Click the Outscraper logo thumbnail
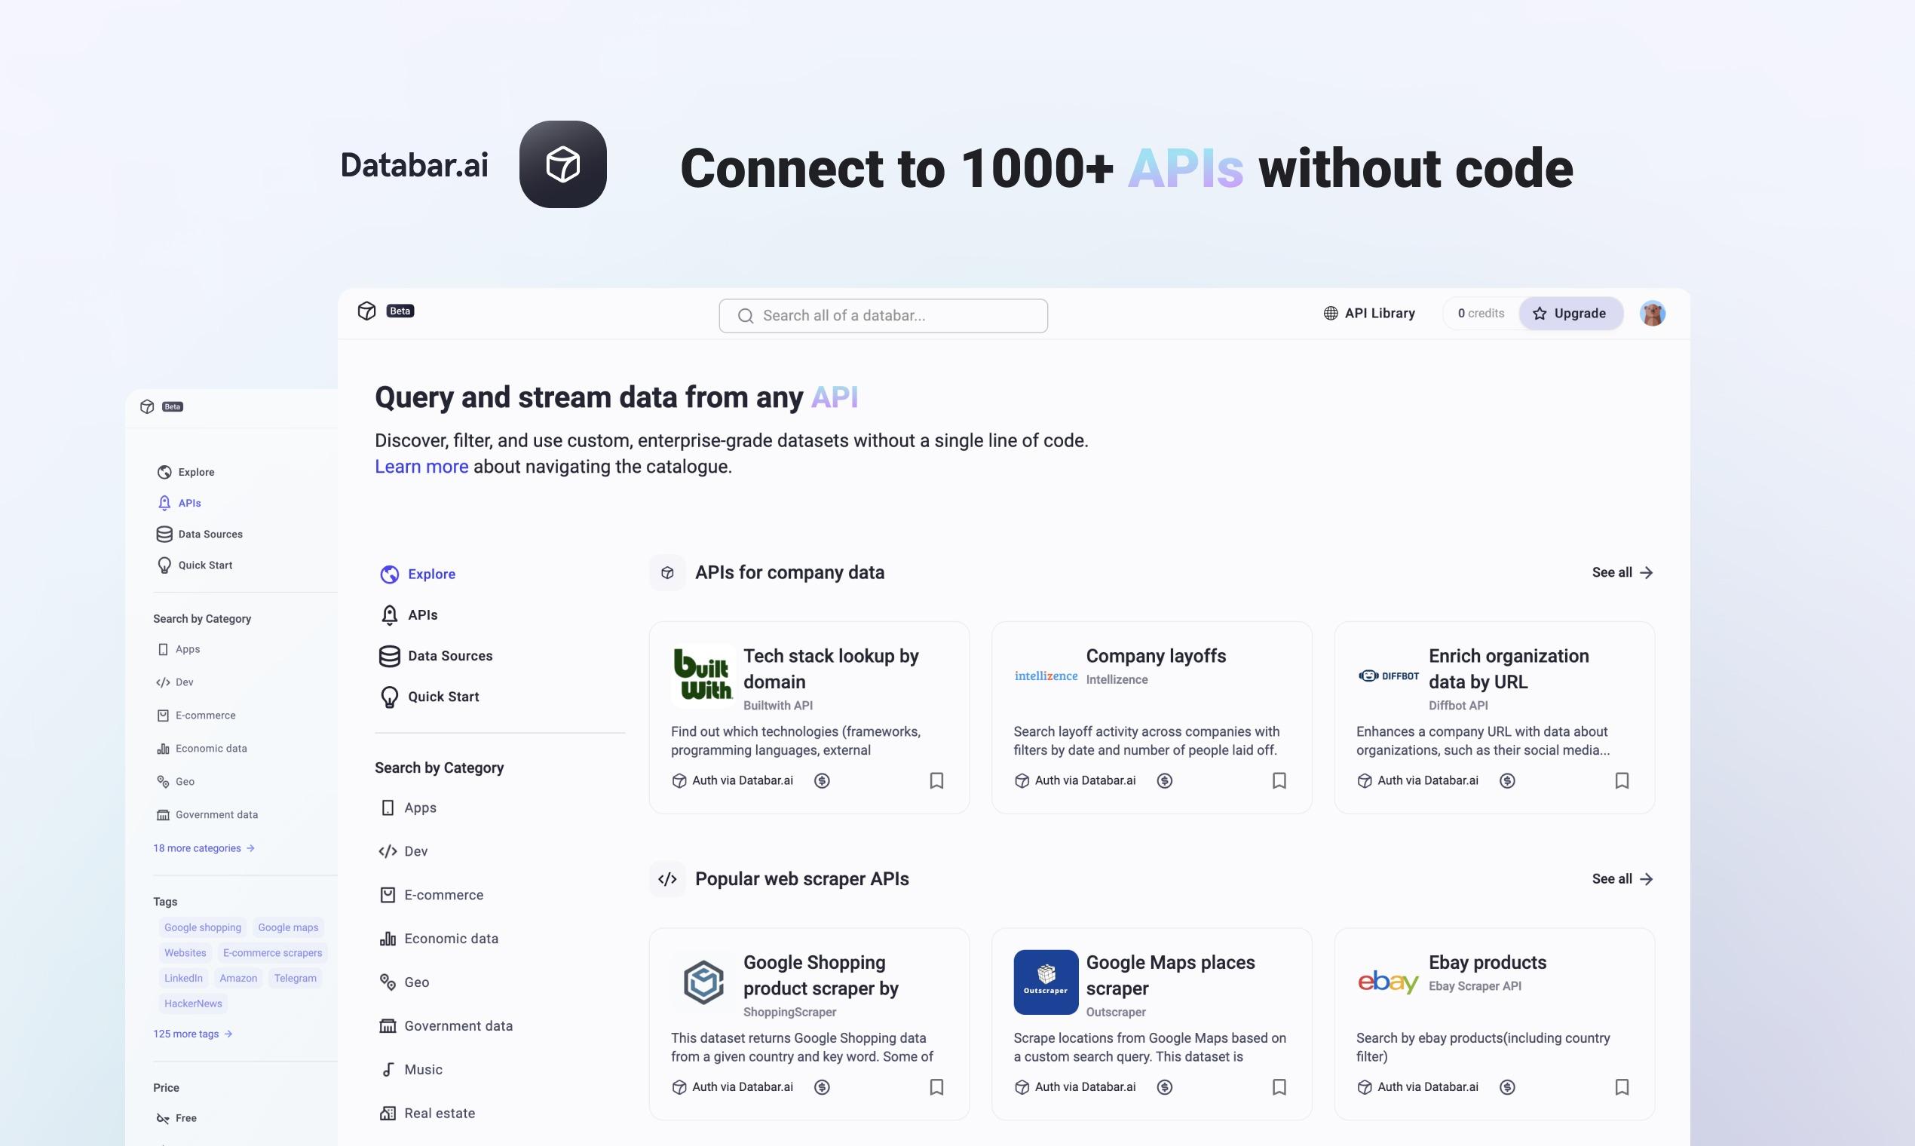 tap(1046, 982)
